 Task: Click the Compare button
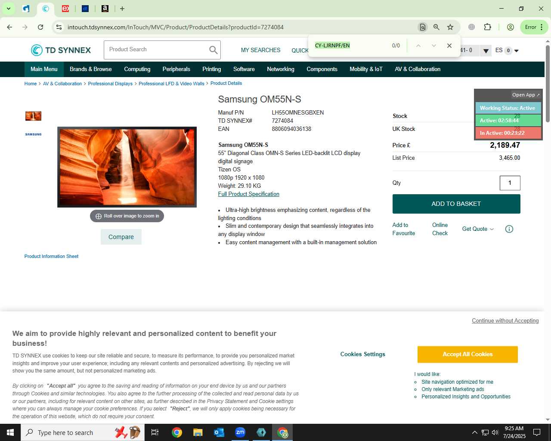pos(121,237)
